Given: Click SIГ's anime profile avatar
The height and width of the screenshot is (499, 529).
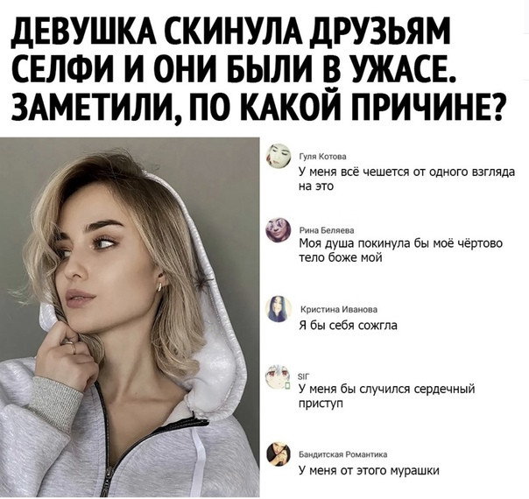Looking at the screenshot, I should 278,377.
